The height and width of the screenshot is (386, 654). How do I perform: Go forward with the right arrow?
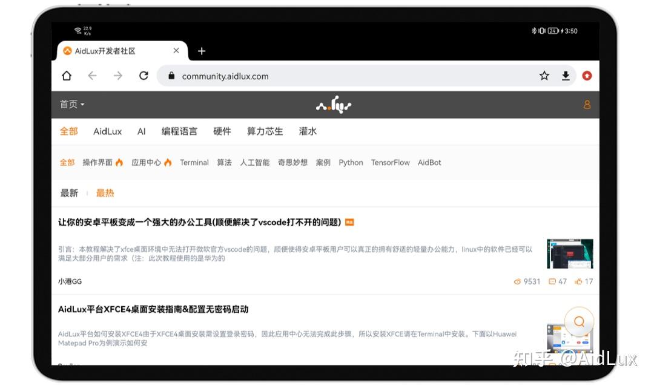[x=118, y=76]
